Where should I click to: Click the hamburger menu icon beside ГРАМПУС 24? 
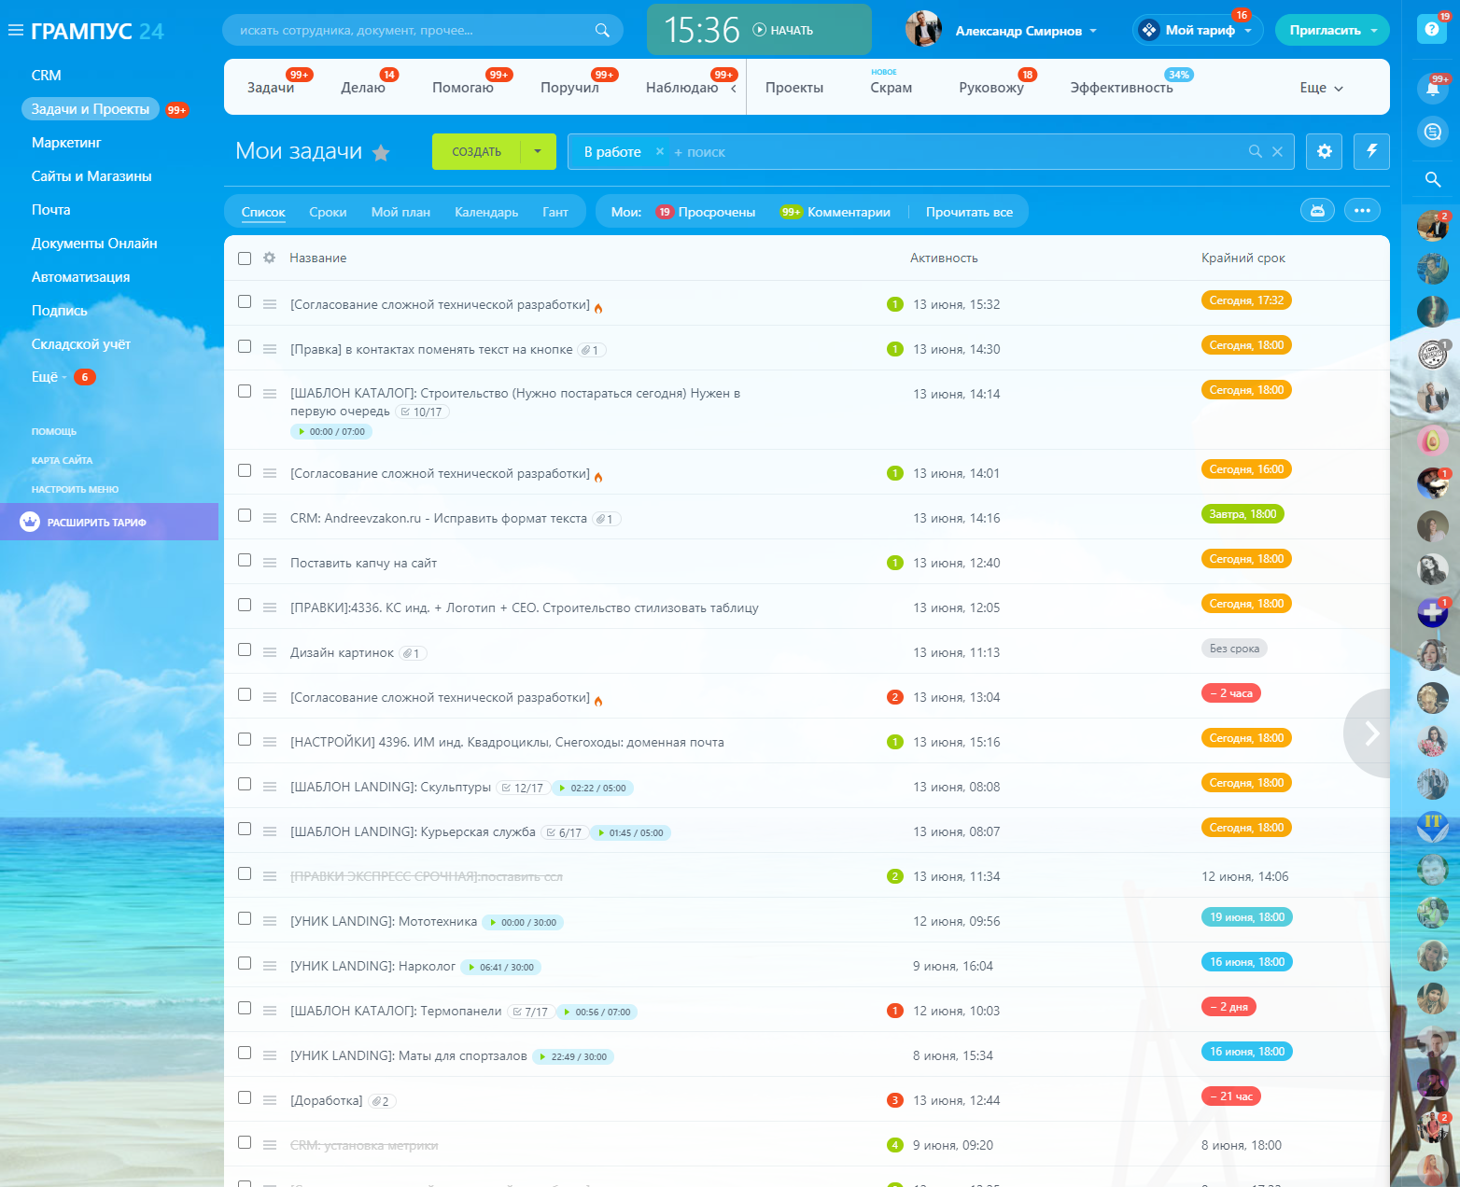15,31
